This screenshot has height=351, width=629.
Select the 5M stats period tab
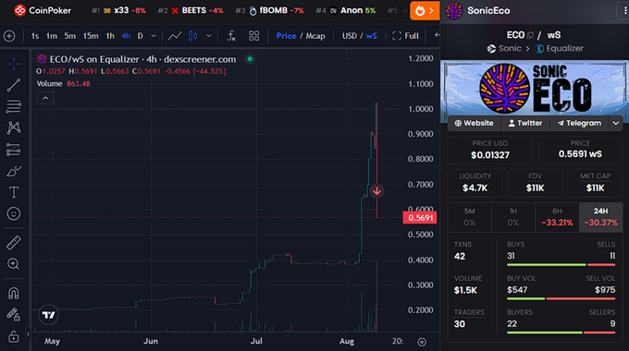point(470,217)
